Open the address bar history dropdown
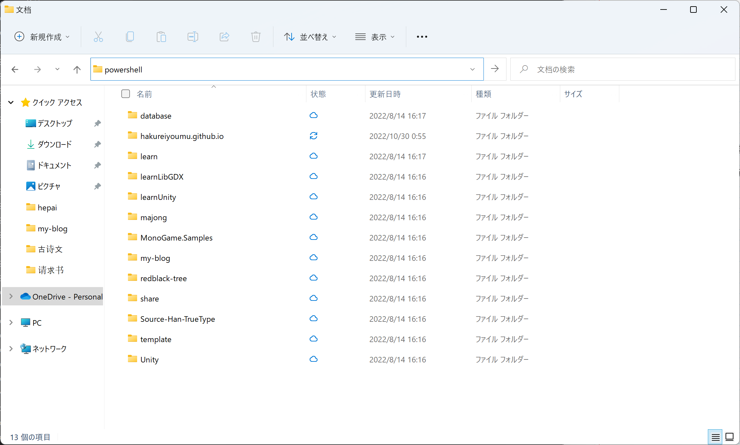This screenshot has height=445, width=740. (472, 69)
